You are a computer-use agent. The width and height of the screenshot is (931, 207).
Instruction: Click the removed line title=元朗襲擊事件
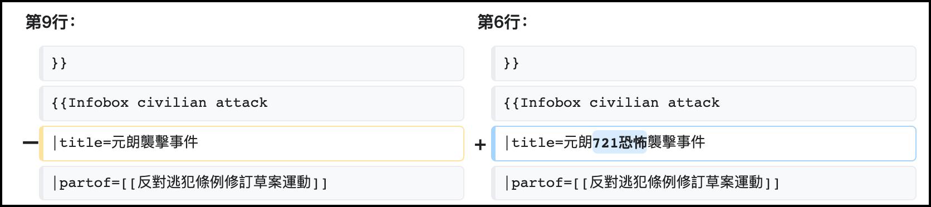coord(252,144)
